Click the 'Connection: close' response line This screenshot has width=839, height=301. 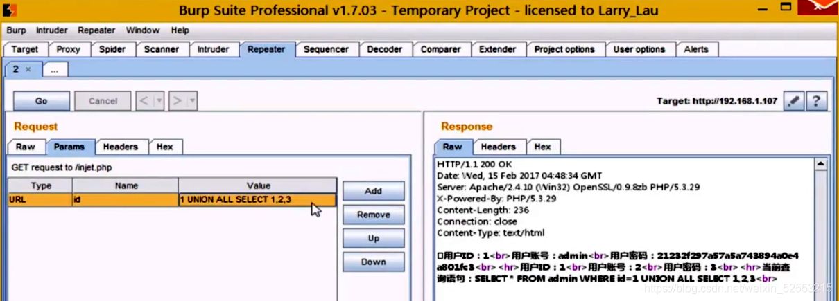(477, 221)
